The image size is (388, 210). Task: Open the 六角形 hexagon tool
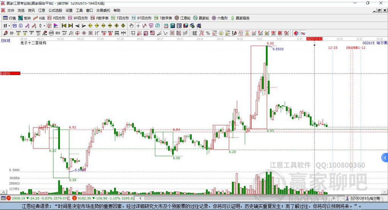(220, 18)
